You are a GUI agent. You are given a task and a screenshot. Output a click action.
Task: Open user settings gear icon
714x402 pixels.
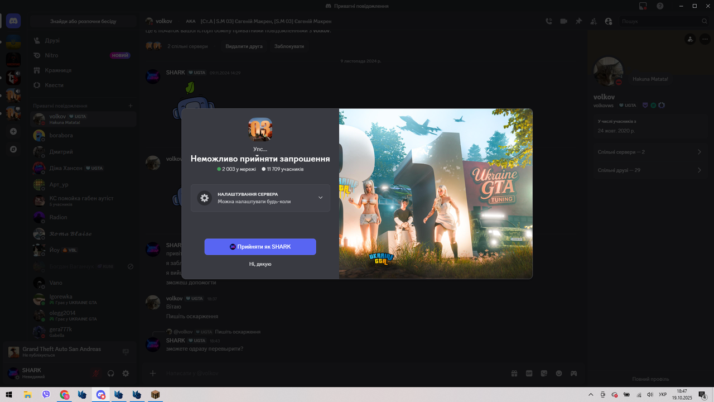(126, 373)
